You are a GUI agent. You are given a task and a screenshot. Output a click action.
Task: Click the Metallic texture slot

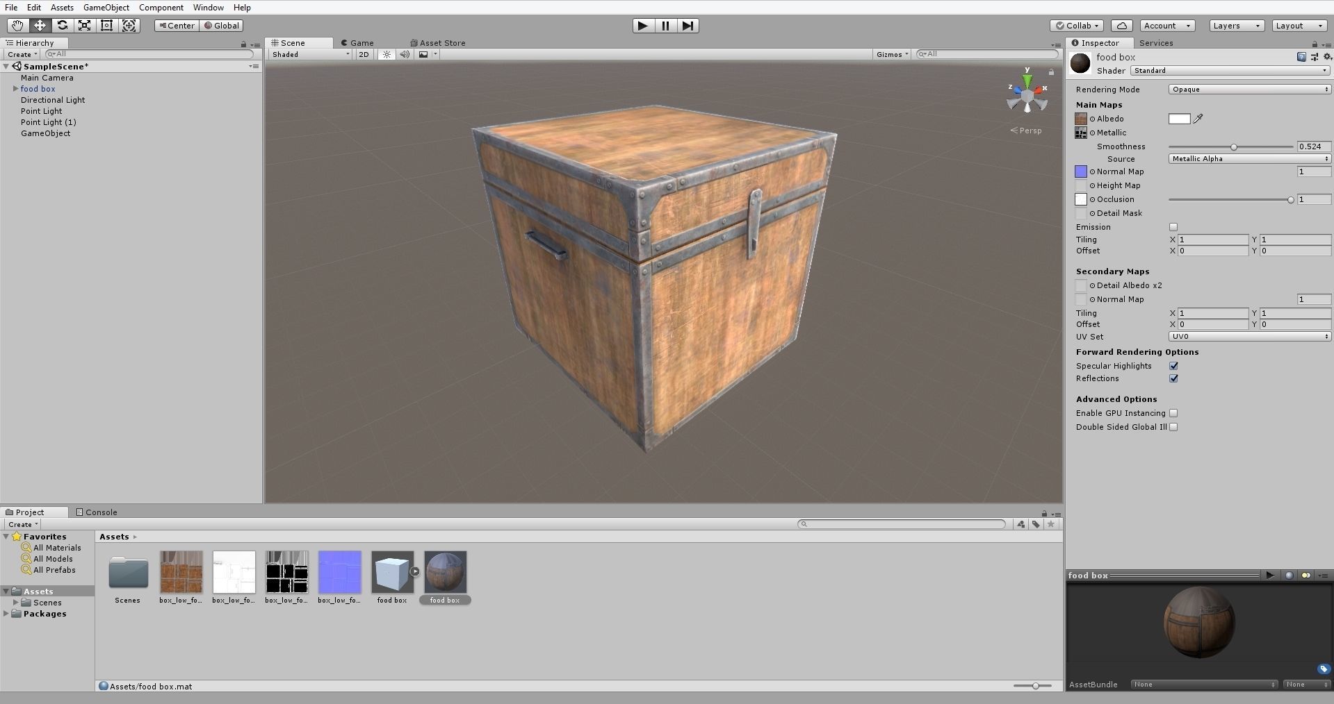click(1081, 133)
